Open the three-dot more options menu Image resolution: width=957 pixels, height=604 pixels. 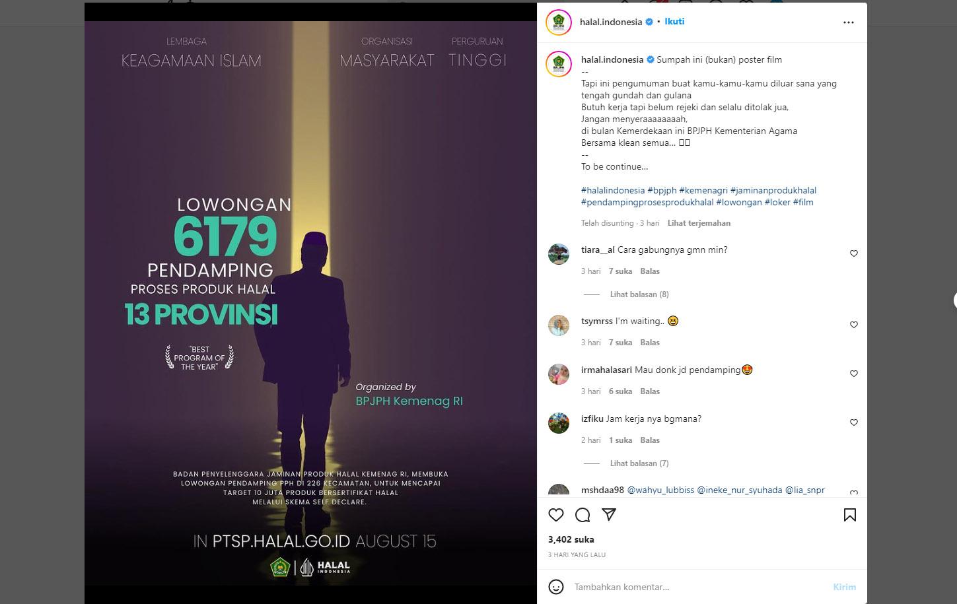click(849, 22)
